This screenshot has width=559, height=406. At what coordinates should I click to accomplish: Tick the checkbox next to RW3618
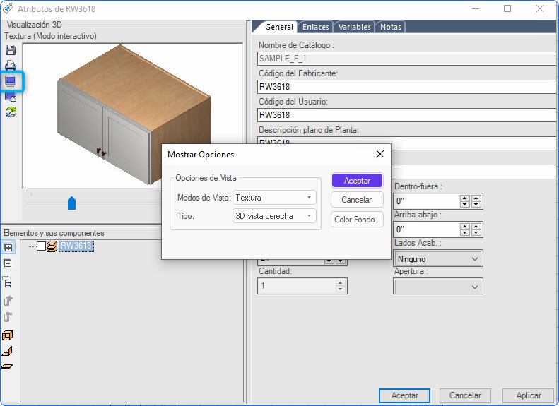pyautogui.click(x=42, y=246)
